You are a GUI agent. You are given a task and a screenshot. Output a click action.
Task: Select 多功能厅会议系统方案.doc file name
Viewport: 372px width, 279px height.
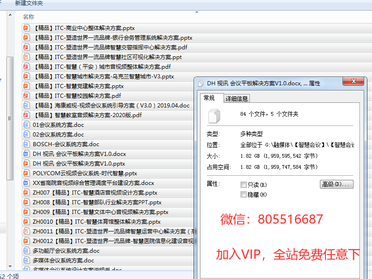(x=66, y=251)
